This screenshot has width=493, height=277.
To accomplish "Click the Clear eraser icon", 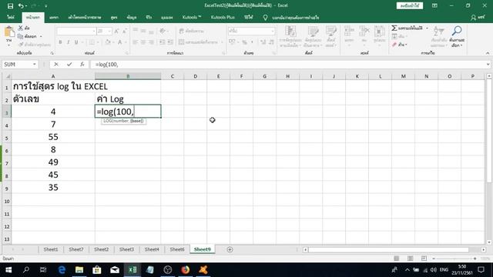I will coord(394,45).
